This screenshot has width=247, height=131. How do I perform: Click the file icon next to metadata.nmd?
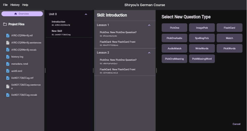[x=8, y=64]
